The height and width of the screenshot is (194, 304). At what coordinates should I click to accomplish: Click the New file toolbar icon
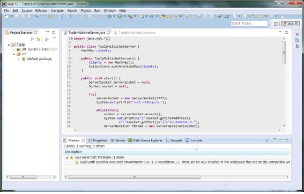click(7, 17)
